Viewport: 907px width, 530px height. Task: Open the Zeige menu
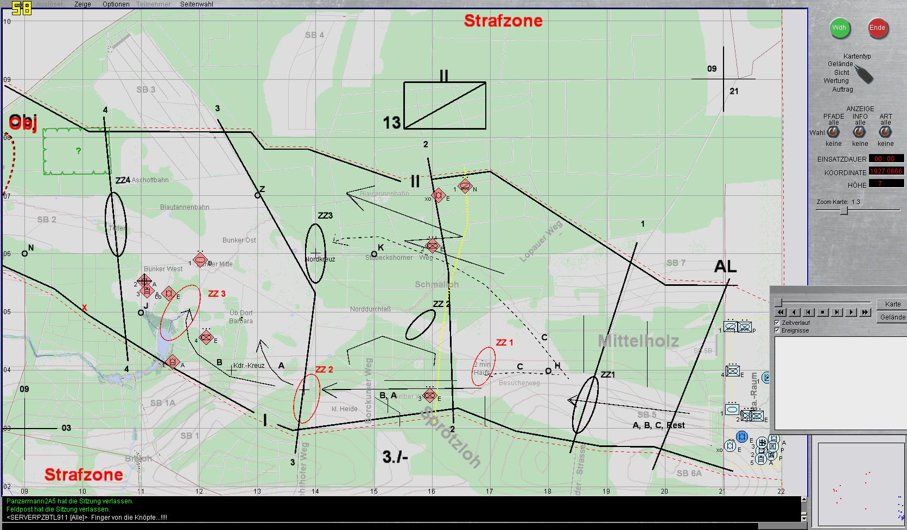tap(83, 4)
